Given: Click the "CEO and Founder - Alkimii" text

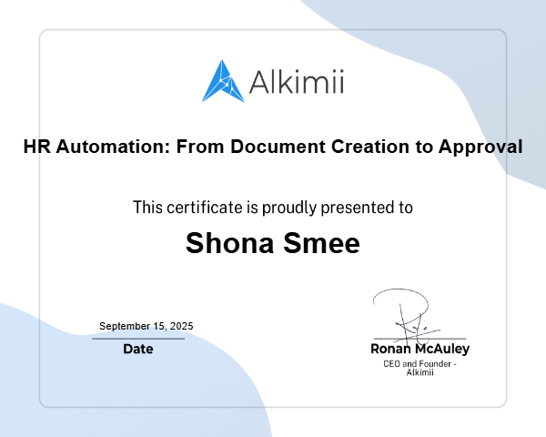Looking at the screenshot, I should pos(420,368).
